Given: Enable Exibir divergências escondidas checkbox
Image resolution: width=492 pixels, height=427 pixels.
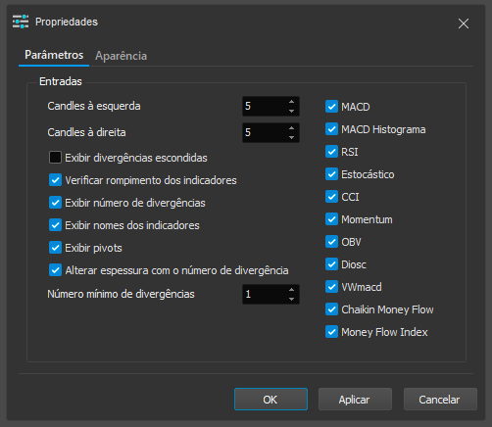Looking at the screenshot, I should [x=55, y=158].
